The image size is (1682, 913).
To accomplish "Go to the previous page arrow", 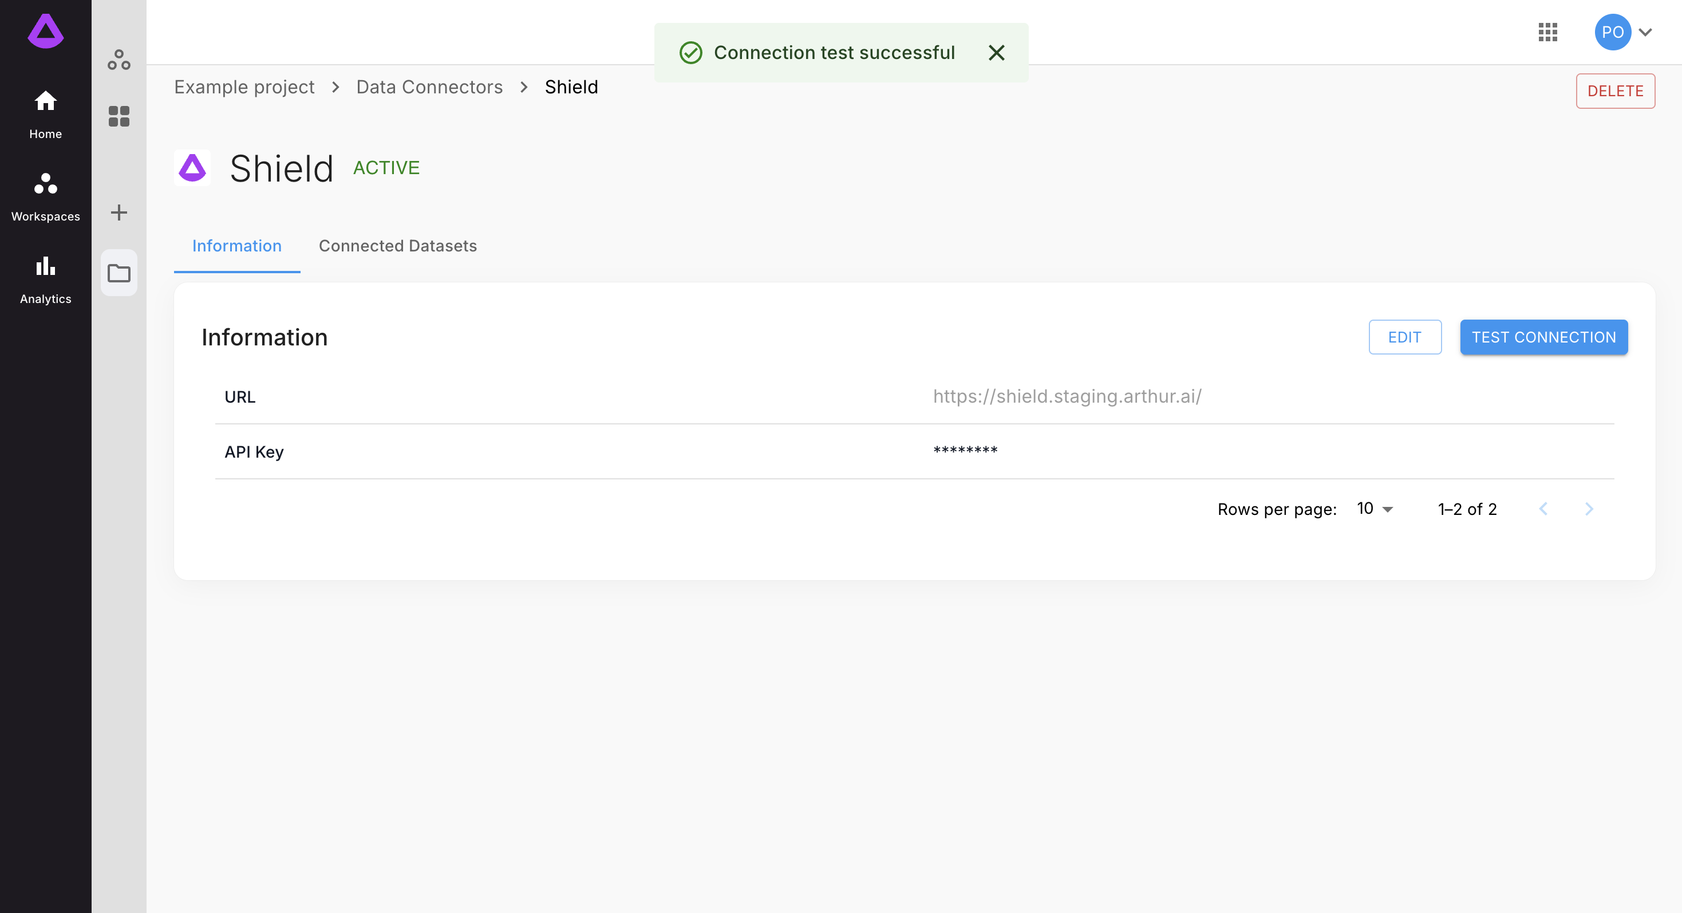I will 1543,509.
